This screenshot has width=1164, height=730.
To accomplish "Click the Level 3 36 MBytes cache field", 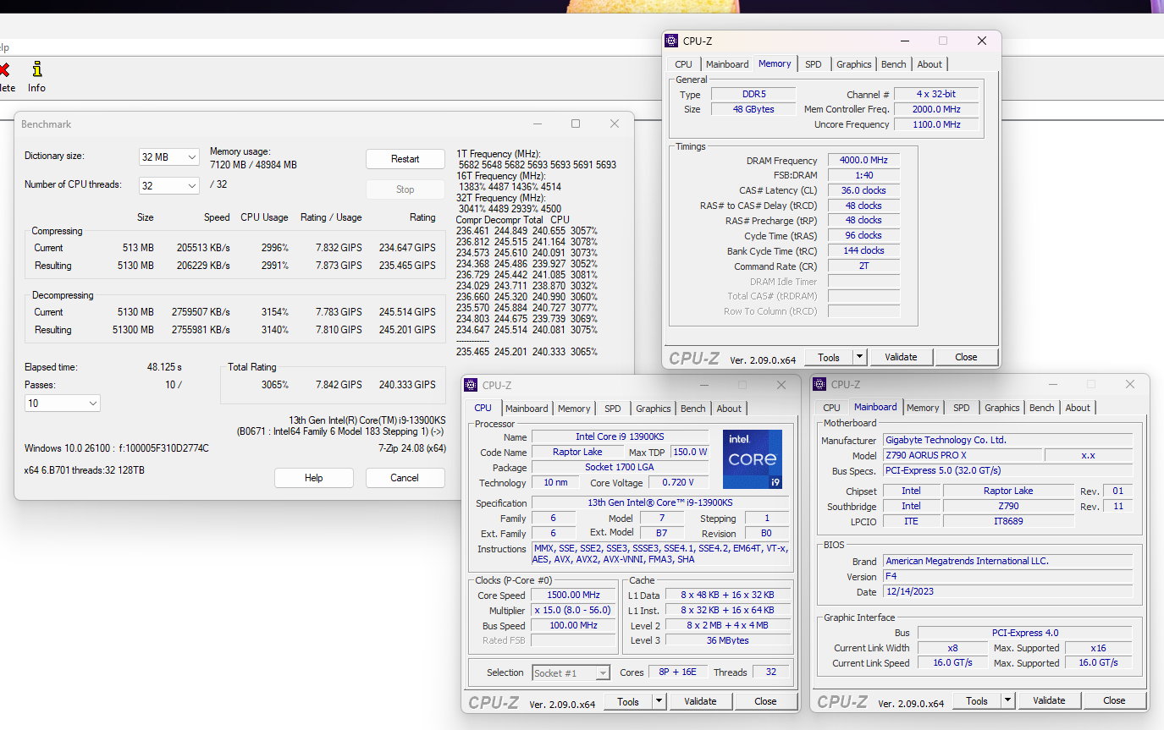I will 726,640.
